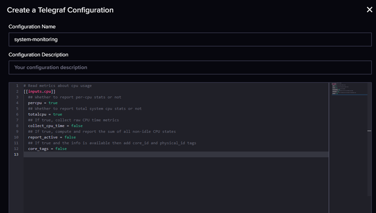Click the '[[inputs.cpu]]' line
Screen dimensions: 376x213
[39, 92]
